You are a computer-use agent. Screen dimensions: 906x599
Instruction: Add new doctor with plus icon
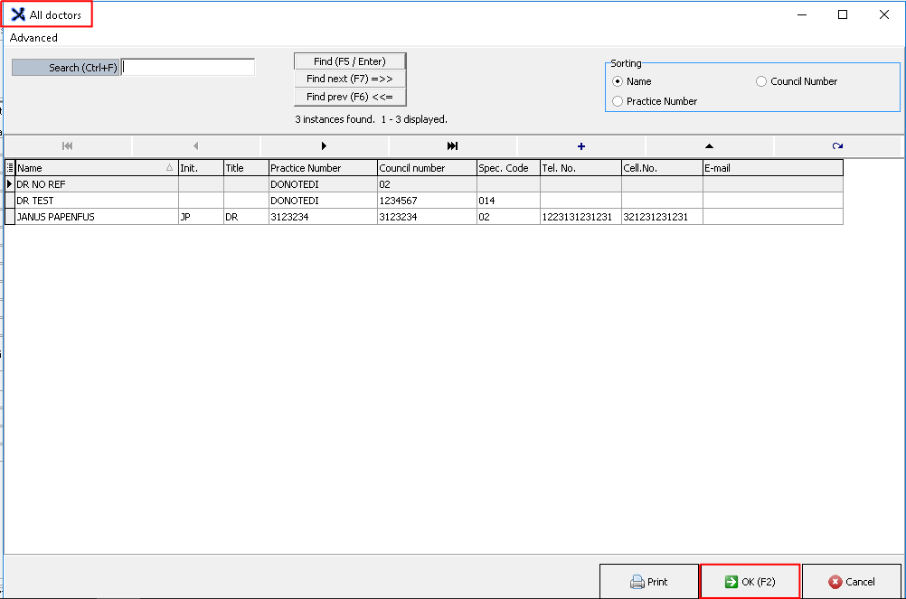580,145
